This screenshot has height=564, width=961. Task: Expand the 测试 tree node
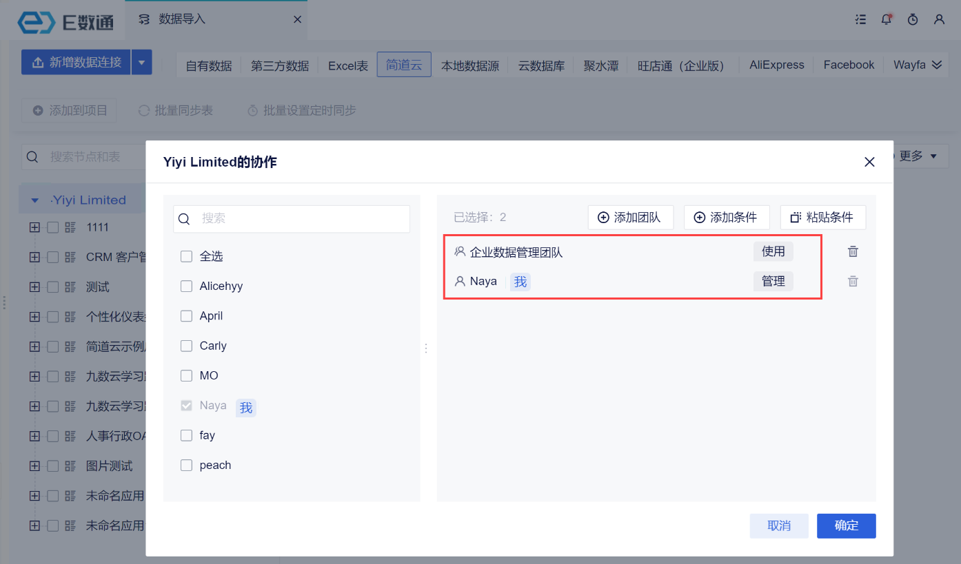click(x=34, y=287)
